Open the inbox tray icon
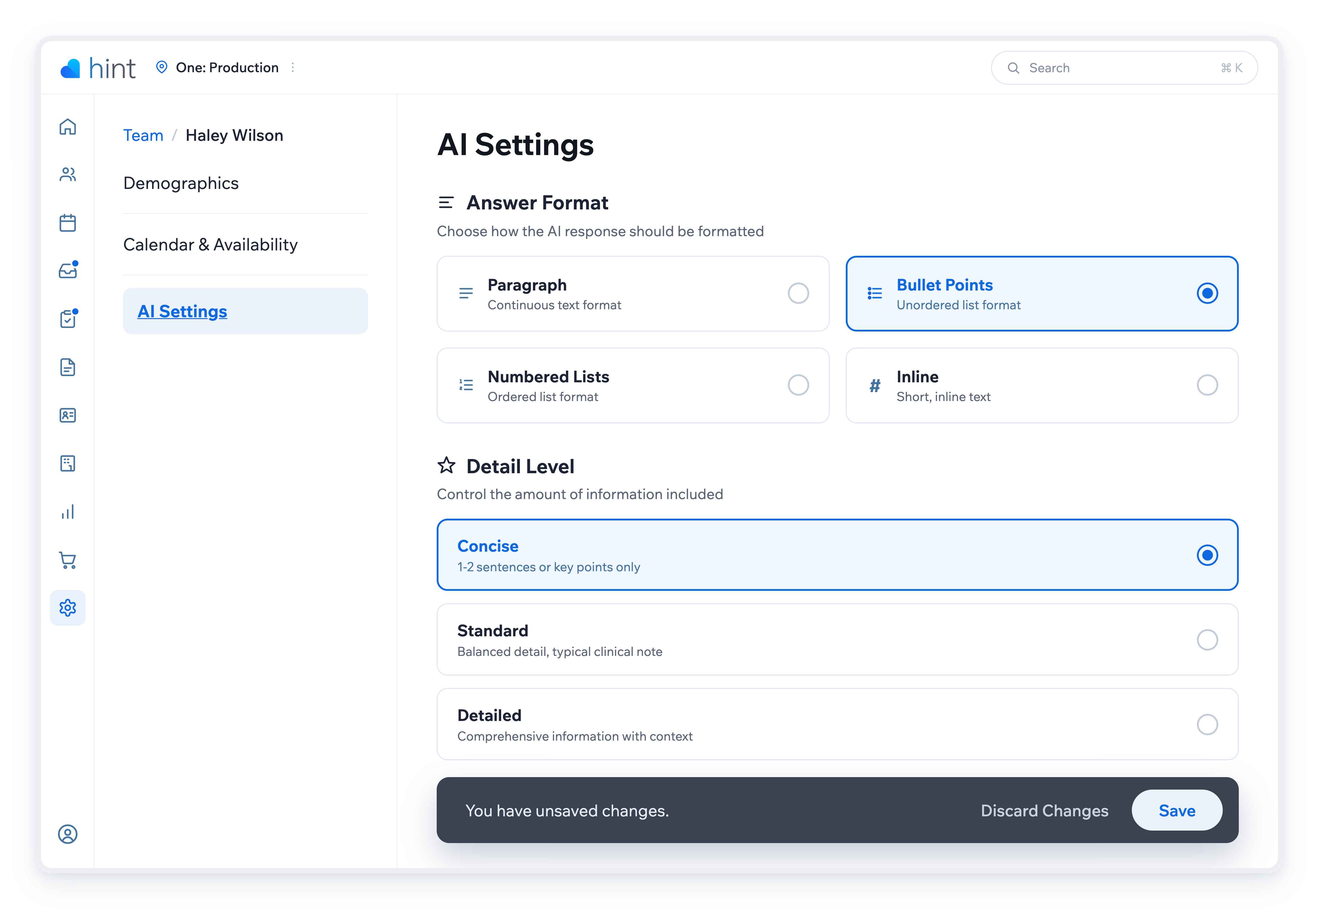The height and width of the screenshot is (909, 1319). click(x=68, y=271)
